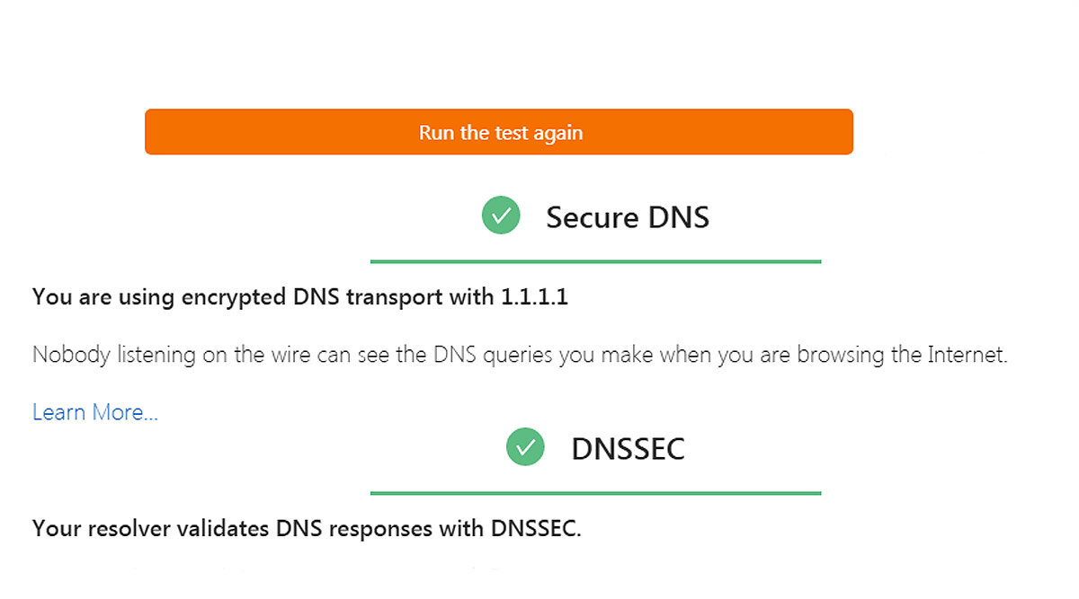Select the Secure DNS heading

[x=628, y=217]
